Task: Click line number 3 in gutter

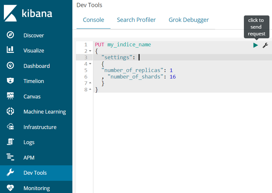Action: coord(86,57)
